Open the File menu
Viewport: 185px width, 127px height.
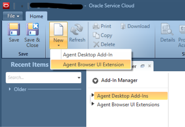click(13, 16)
